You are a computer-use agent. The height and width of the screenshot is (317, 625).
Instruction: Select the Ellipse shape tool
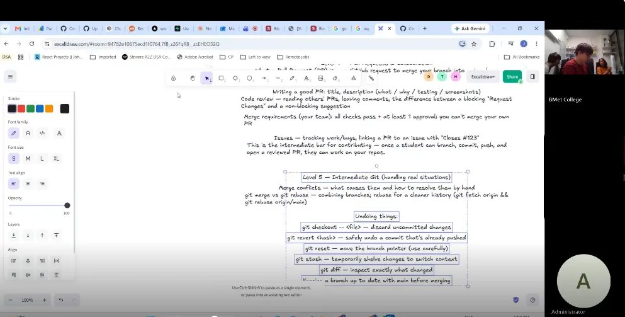pyautogui.click(x=249, y=78)
